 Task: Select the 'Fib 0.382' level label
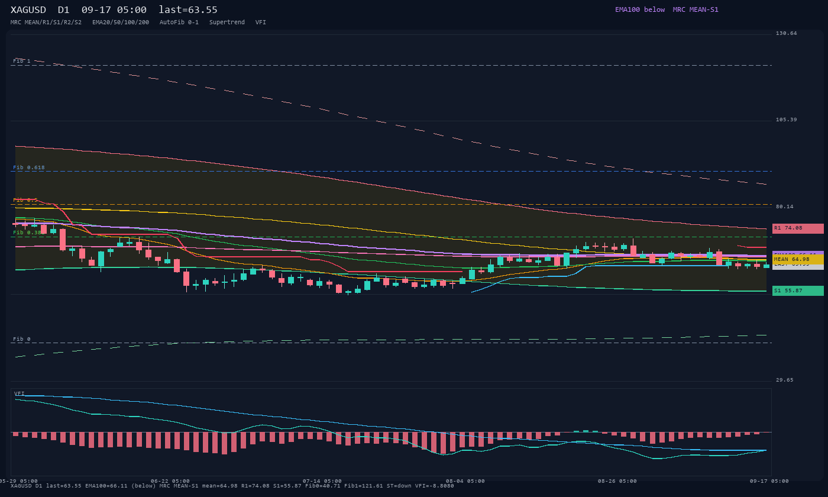tap(28, 233)
